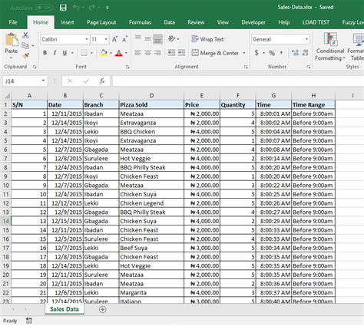The height and width of the screenshot is (326, 364).
Task: Toggle the AutoSave switch
Action: [x=45, y=8]
